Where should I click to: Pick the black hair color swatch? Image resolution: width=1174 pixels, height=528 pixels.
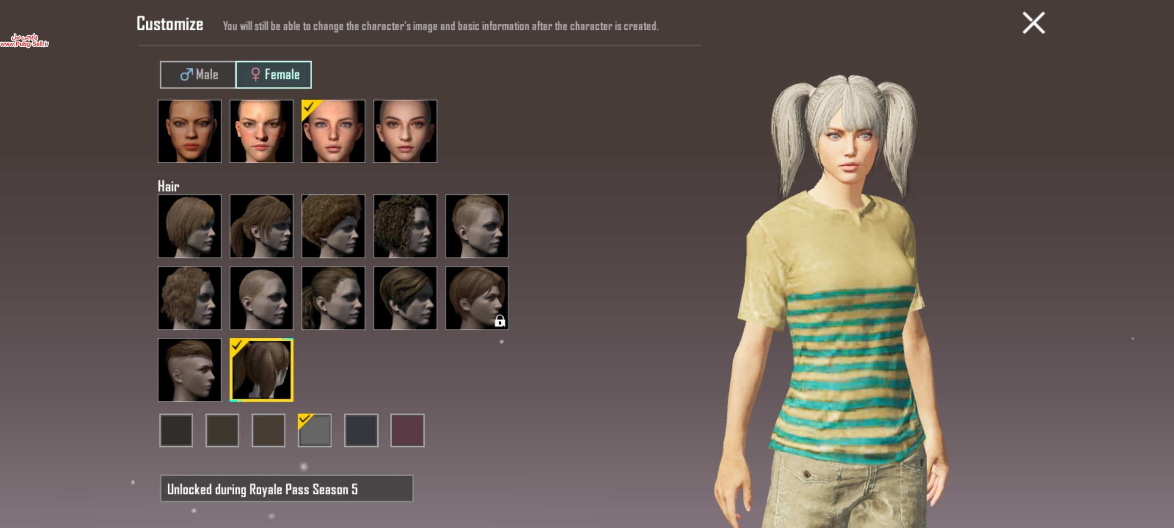pyautogui.click(x=176, y=430)
